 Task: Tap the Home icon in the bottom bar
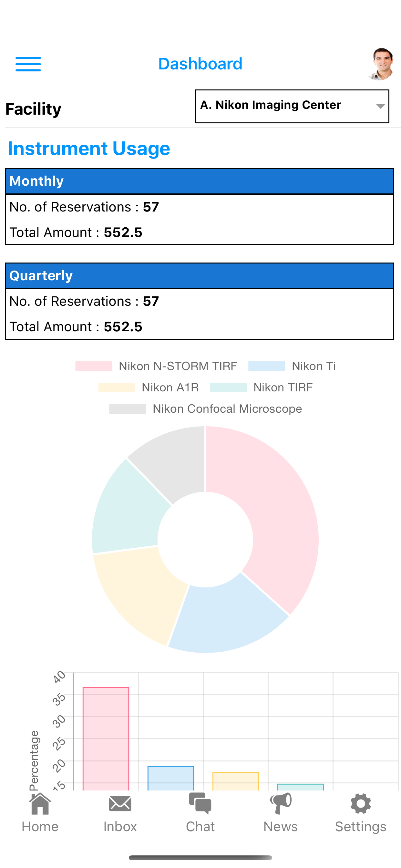point(40,804)
